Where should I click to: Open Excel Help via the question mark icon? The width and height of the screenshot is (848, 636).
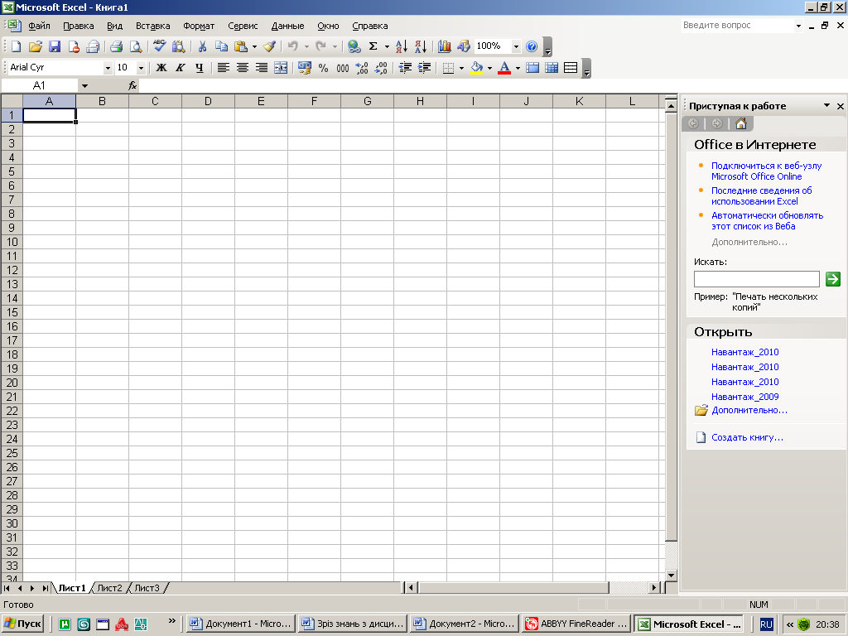(x=532, y=46)
